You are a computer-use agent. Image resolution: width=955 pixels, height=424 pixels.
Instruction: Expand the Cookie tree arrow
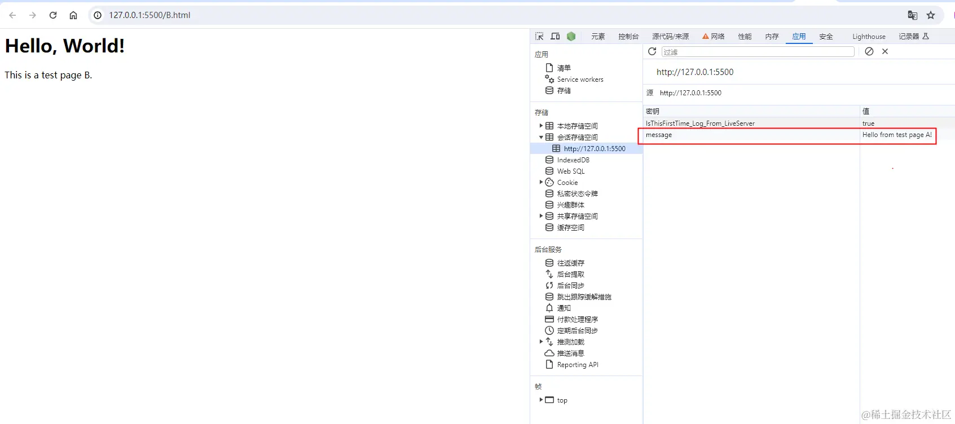[x=541, y=182]
